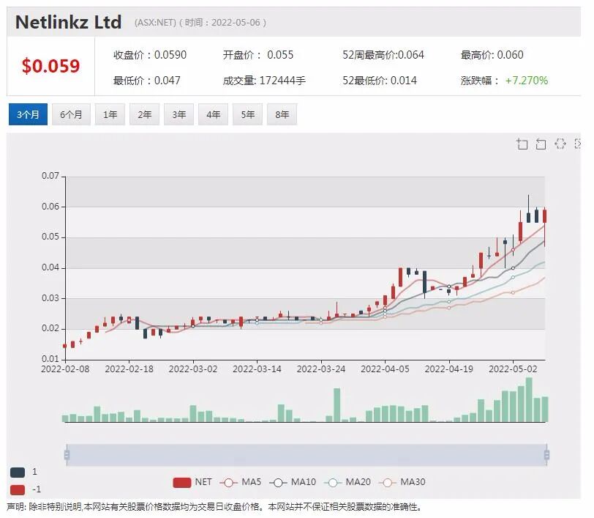Click the middle of data zoom bar
594x518 pixels.
[x=307, y=455]
